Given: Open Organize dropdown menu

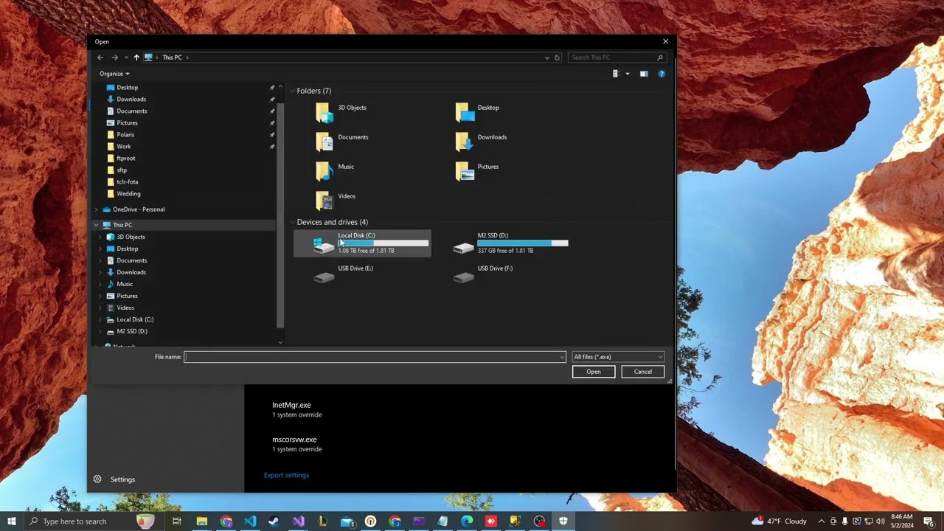Looking at the screenshot, I should click(114, 74).
